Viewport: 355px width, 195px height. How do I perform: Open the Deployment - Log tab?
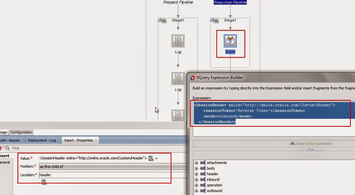tap(42, 140)
